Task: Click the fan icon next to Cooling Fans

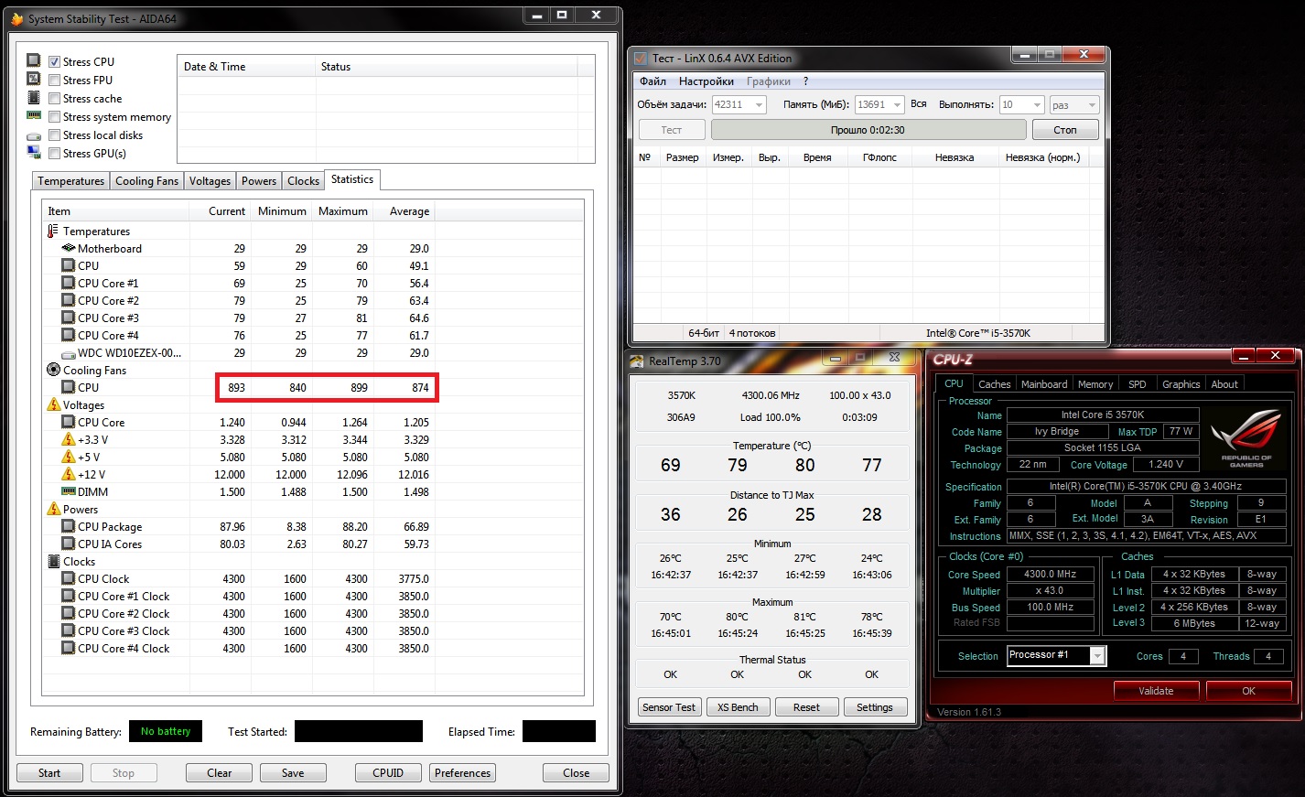Action: [53, 370]
